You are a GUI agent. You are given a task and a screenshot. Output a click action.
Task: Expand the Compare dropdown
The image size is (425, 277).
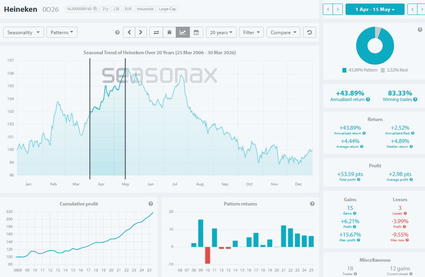[x=283, y=32]
